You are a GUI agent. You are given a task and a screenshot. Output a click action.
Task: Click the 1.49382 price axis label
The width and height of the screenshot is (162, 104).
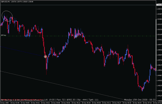coord(159,81)
